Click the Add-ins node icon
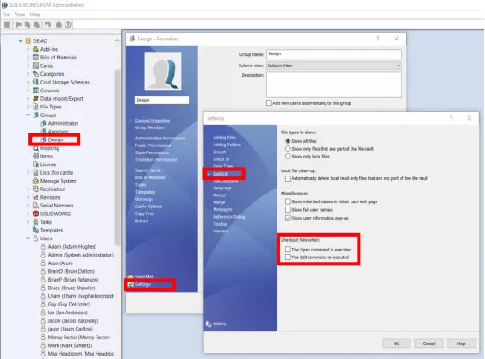The width and height of the screenshot is (485, 359). [35, 49]
